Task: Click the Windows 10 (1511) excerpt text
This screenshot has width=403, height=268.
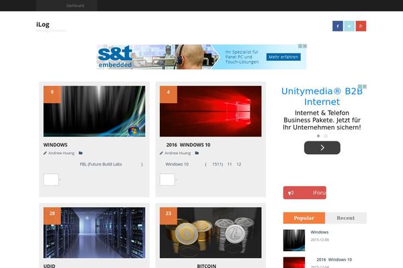Action: coord(203,164)
